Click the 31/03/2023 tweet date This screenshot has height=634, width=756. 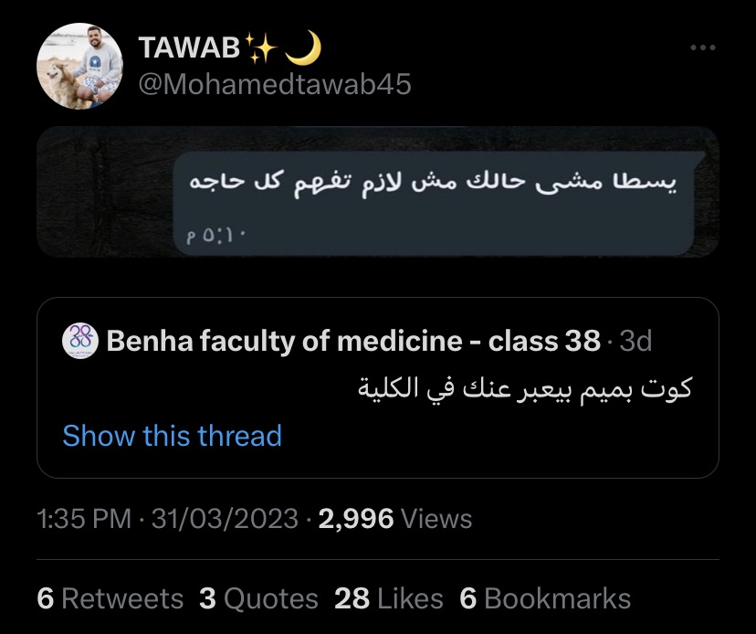coord(225,519)
